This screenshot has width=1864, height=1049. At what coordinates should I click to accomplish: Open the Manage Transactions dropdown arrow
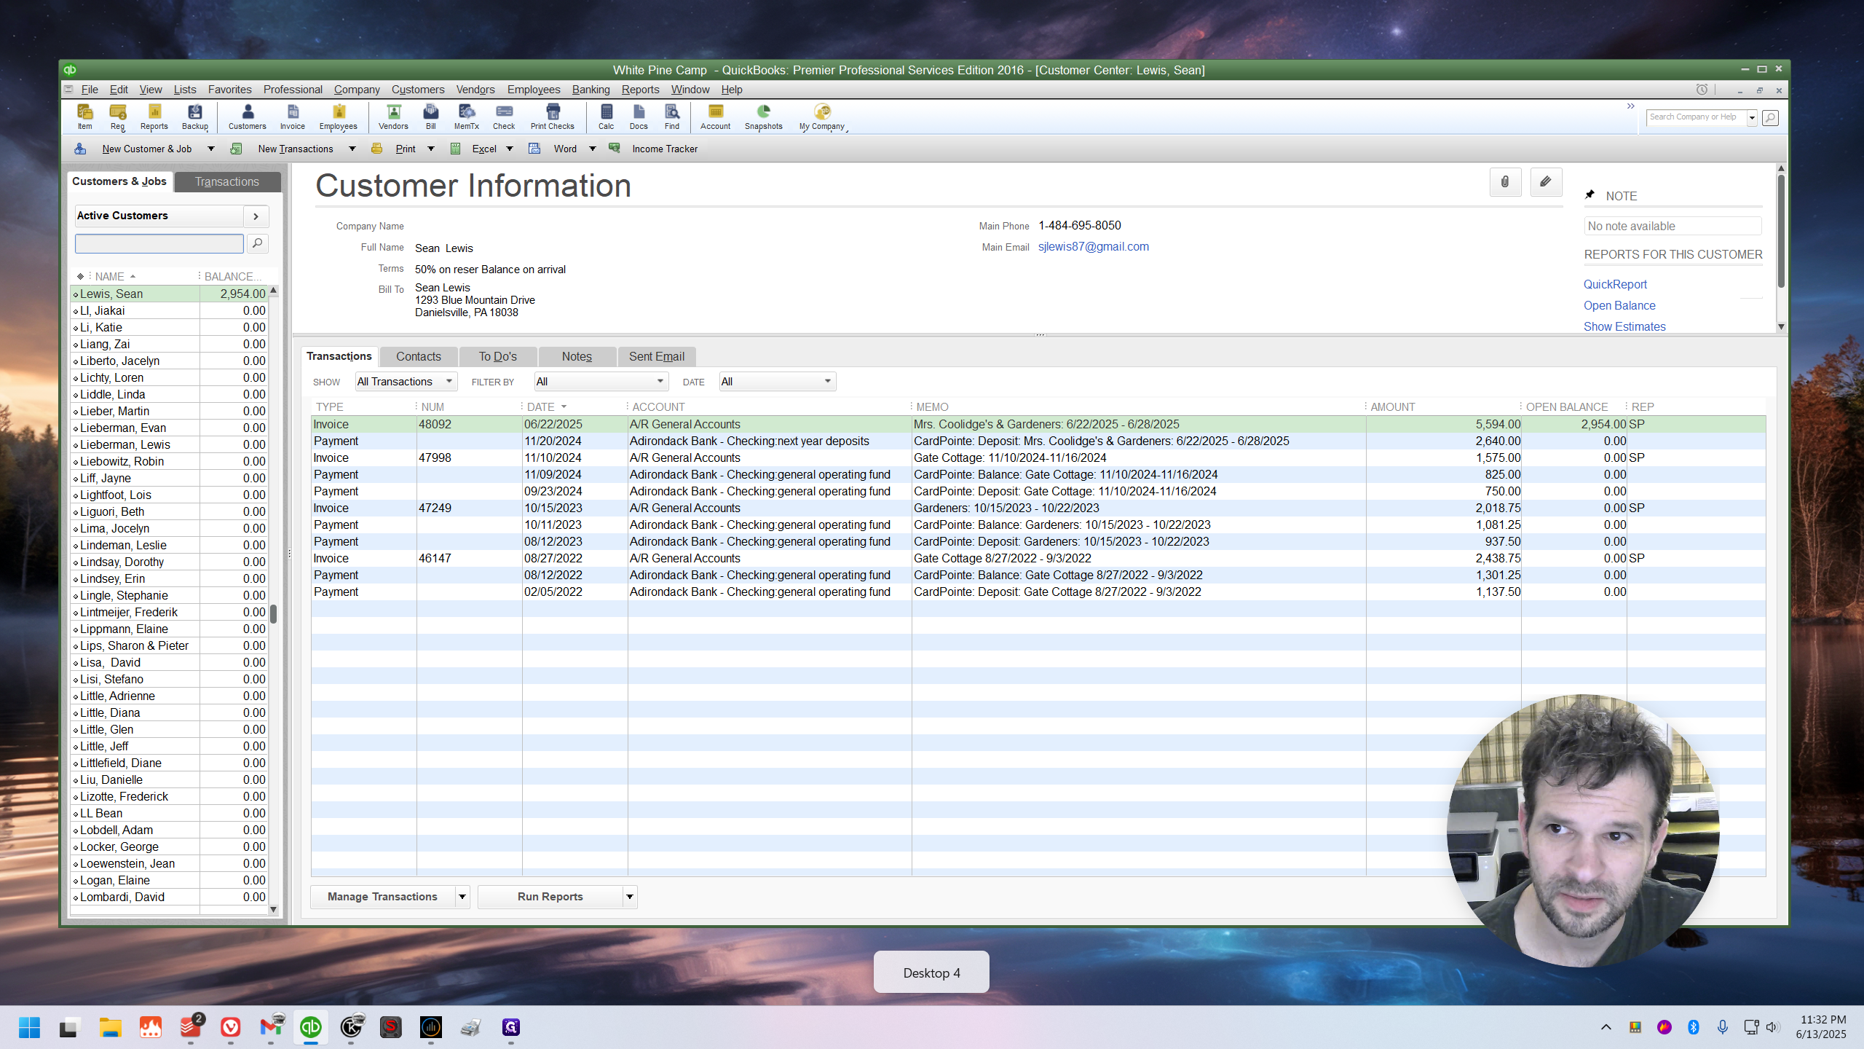(462, 897)
